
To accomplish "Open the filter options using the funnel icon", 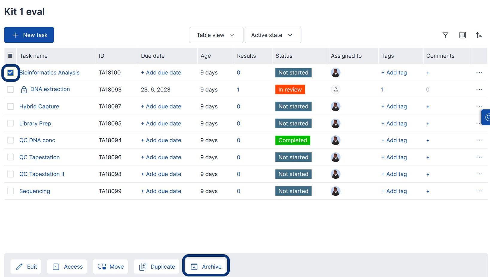I will pyautogui.click(x=445, y=35).
